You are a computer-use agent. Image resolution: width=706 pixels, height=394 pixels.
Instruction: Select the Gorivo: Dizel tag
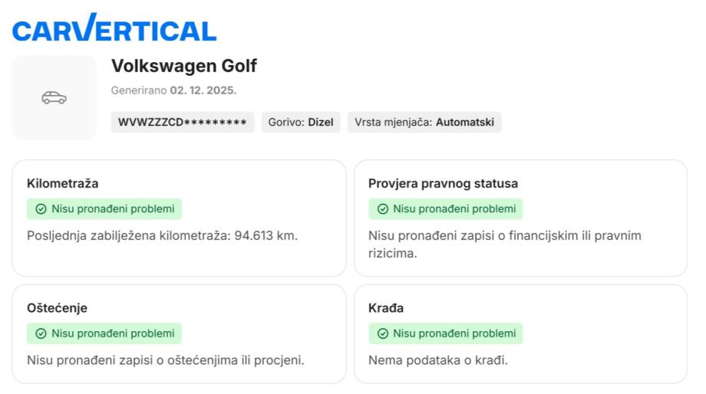click(x=302, y=123)
